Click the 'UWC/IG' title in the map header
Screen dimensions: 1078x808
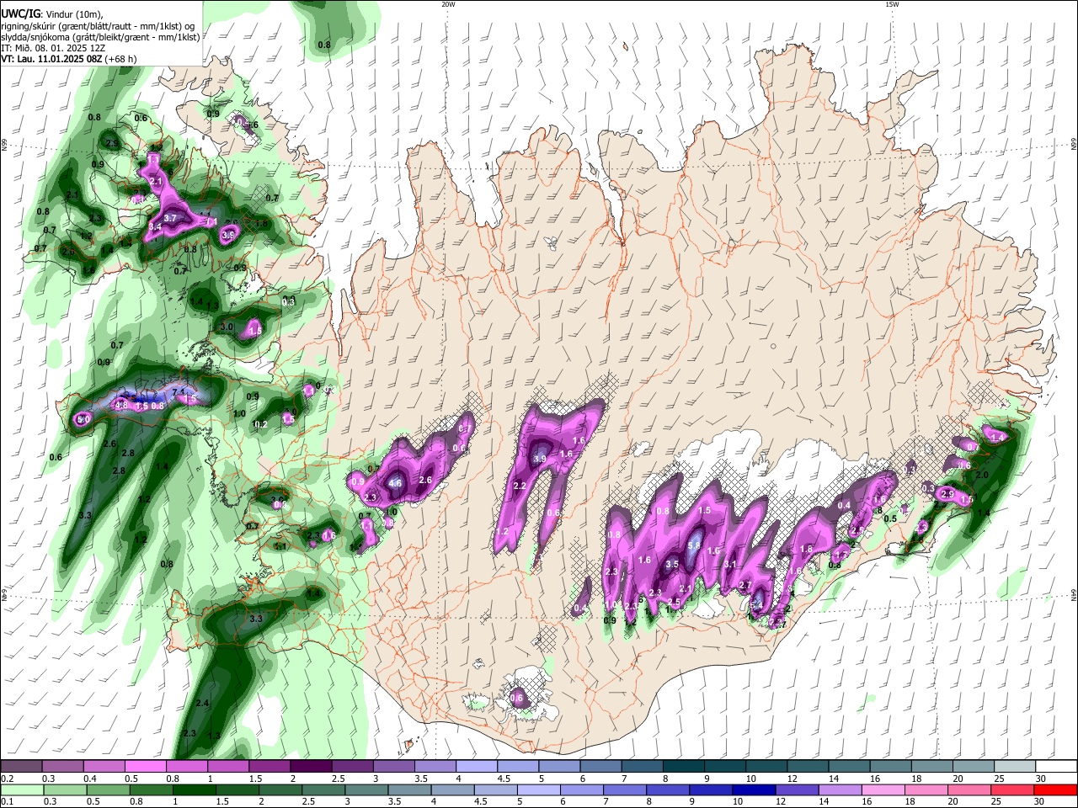[x=20, y=13]
